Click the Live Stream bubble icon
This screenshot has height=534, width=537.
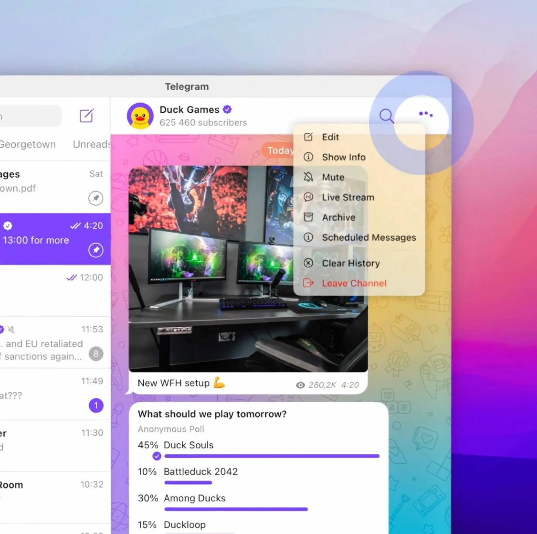pyautogui.click(x=308, y=197)
